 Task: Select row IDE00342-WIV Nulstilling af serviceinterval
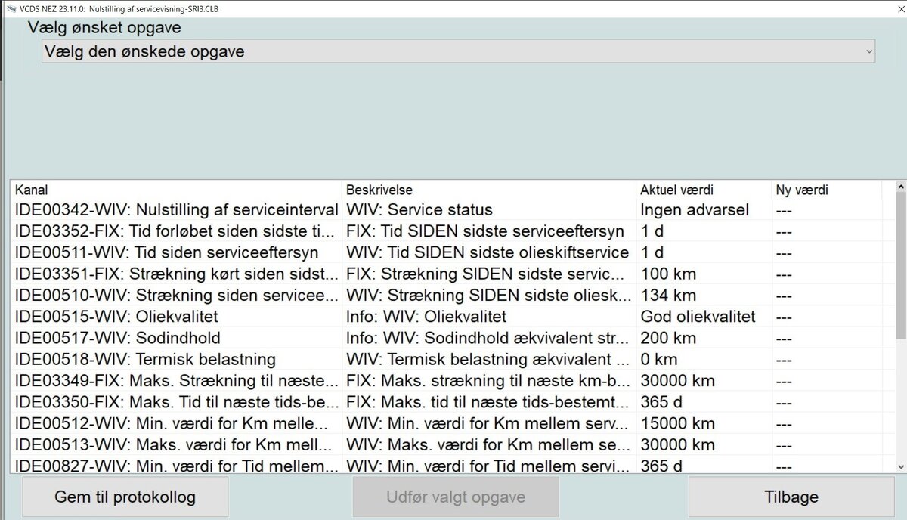(176, 210)
